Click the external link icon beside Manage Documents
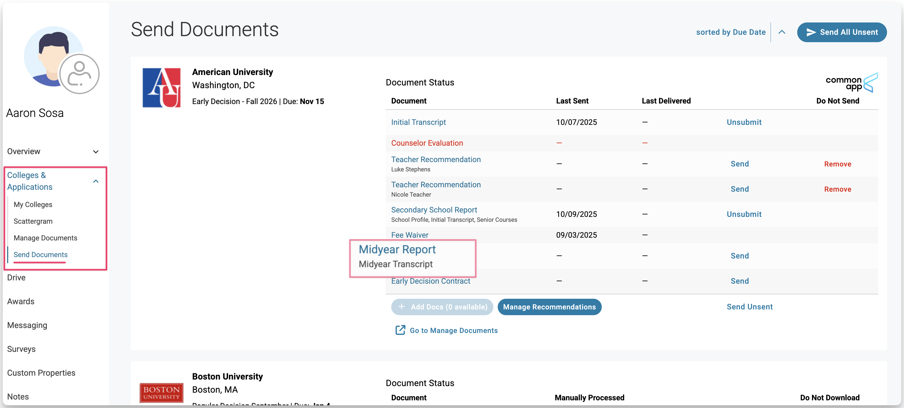 click(x=400, y=330)
